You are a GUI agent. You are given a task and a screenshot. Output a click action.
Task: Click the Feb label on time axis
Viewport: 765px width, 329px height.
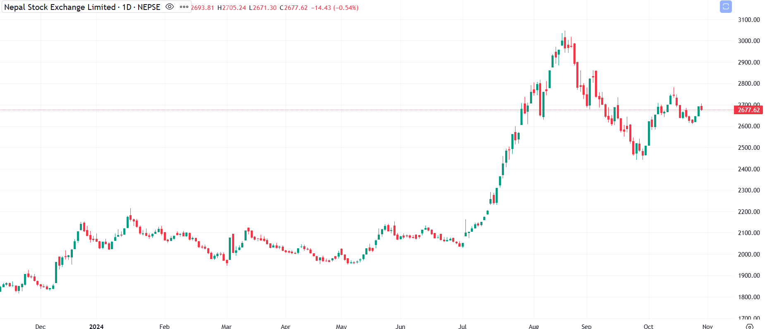165,327
